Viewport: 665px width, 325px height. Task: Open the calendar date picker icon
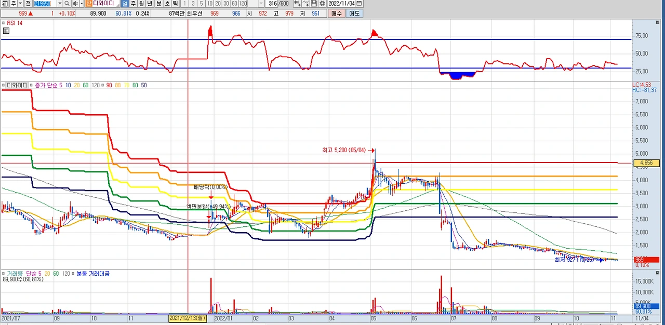point(359,4)
